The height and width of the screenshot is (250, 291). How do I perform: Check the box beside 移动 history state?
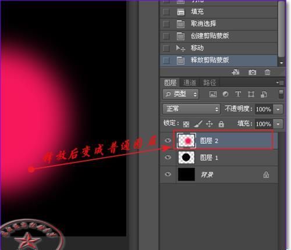(x=166, y=48)
